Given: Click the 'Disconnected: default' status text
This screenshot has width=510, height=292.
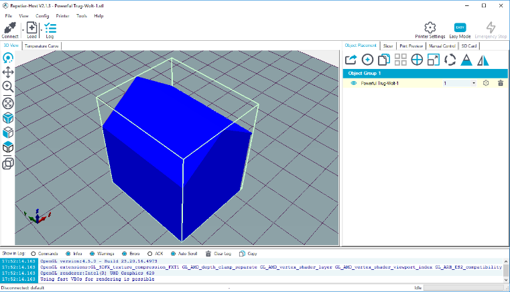Looking at the screenshot, I should (x=22, y=288).
